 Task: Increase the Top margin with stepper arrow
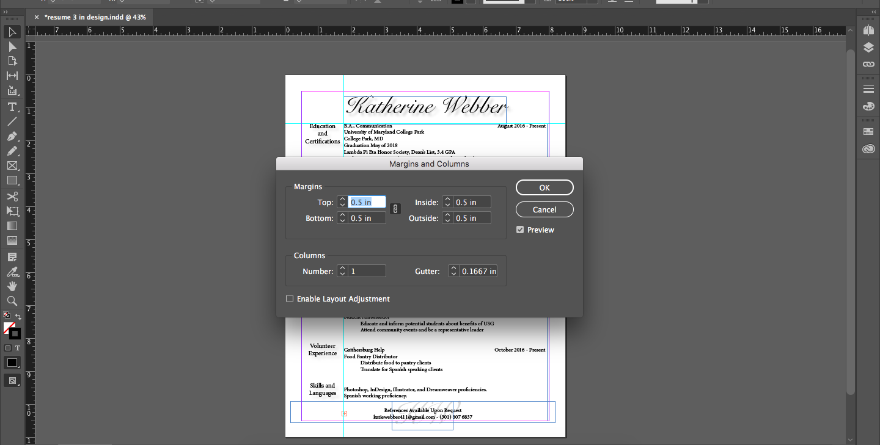[x=342, y=198]
